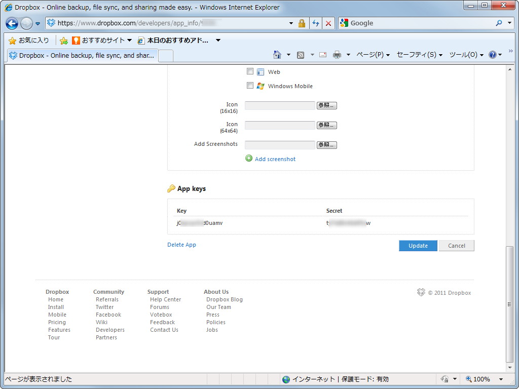Click 参照 button for Add Screenshots
This screenshot has width=519, height=389.
(327, 145)
